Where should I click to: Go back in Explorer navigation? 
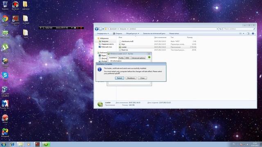pyautogui.click(x=97, y=29)
